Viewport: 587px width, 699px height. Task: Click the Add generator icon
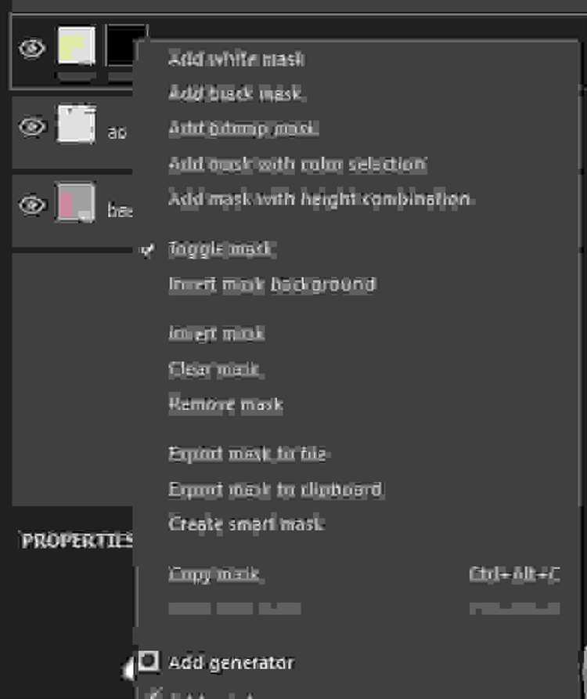tap(148, 661)
